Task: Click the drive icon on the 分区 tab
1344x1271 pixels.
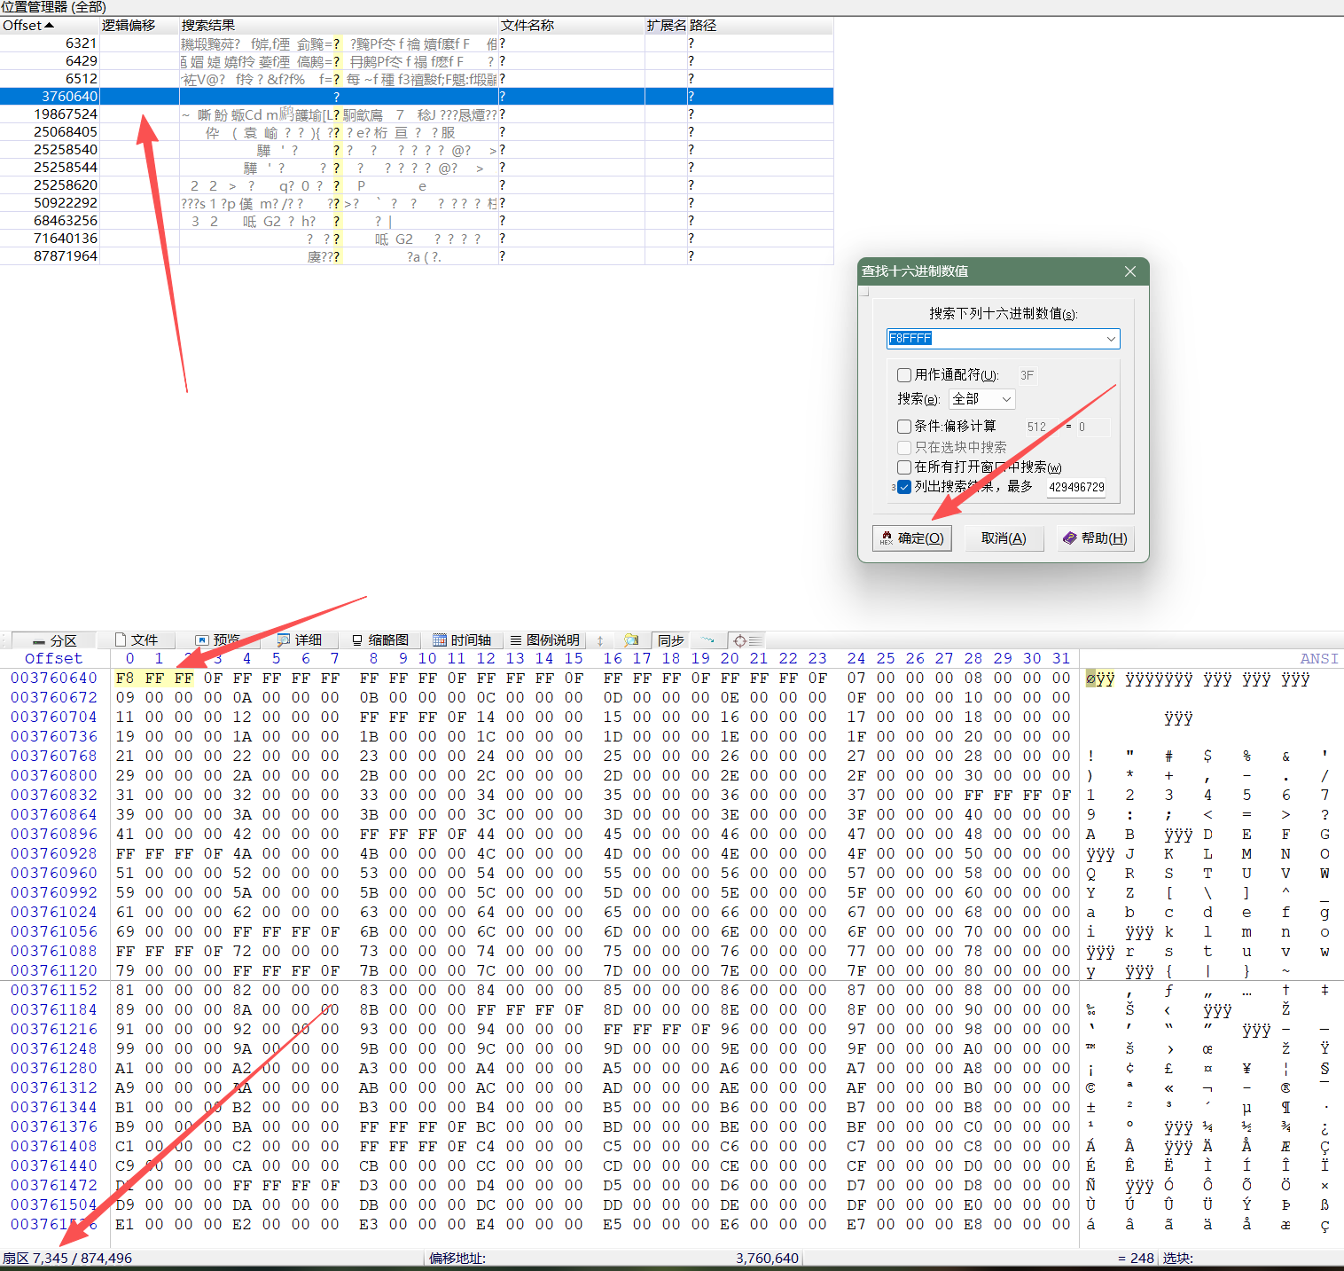Action: click(39, 641)
